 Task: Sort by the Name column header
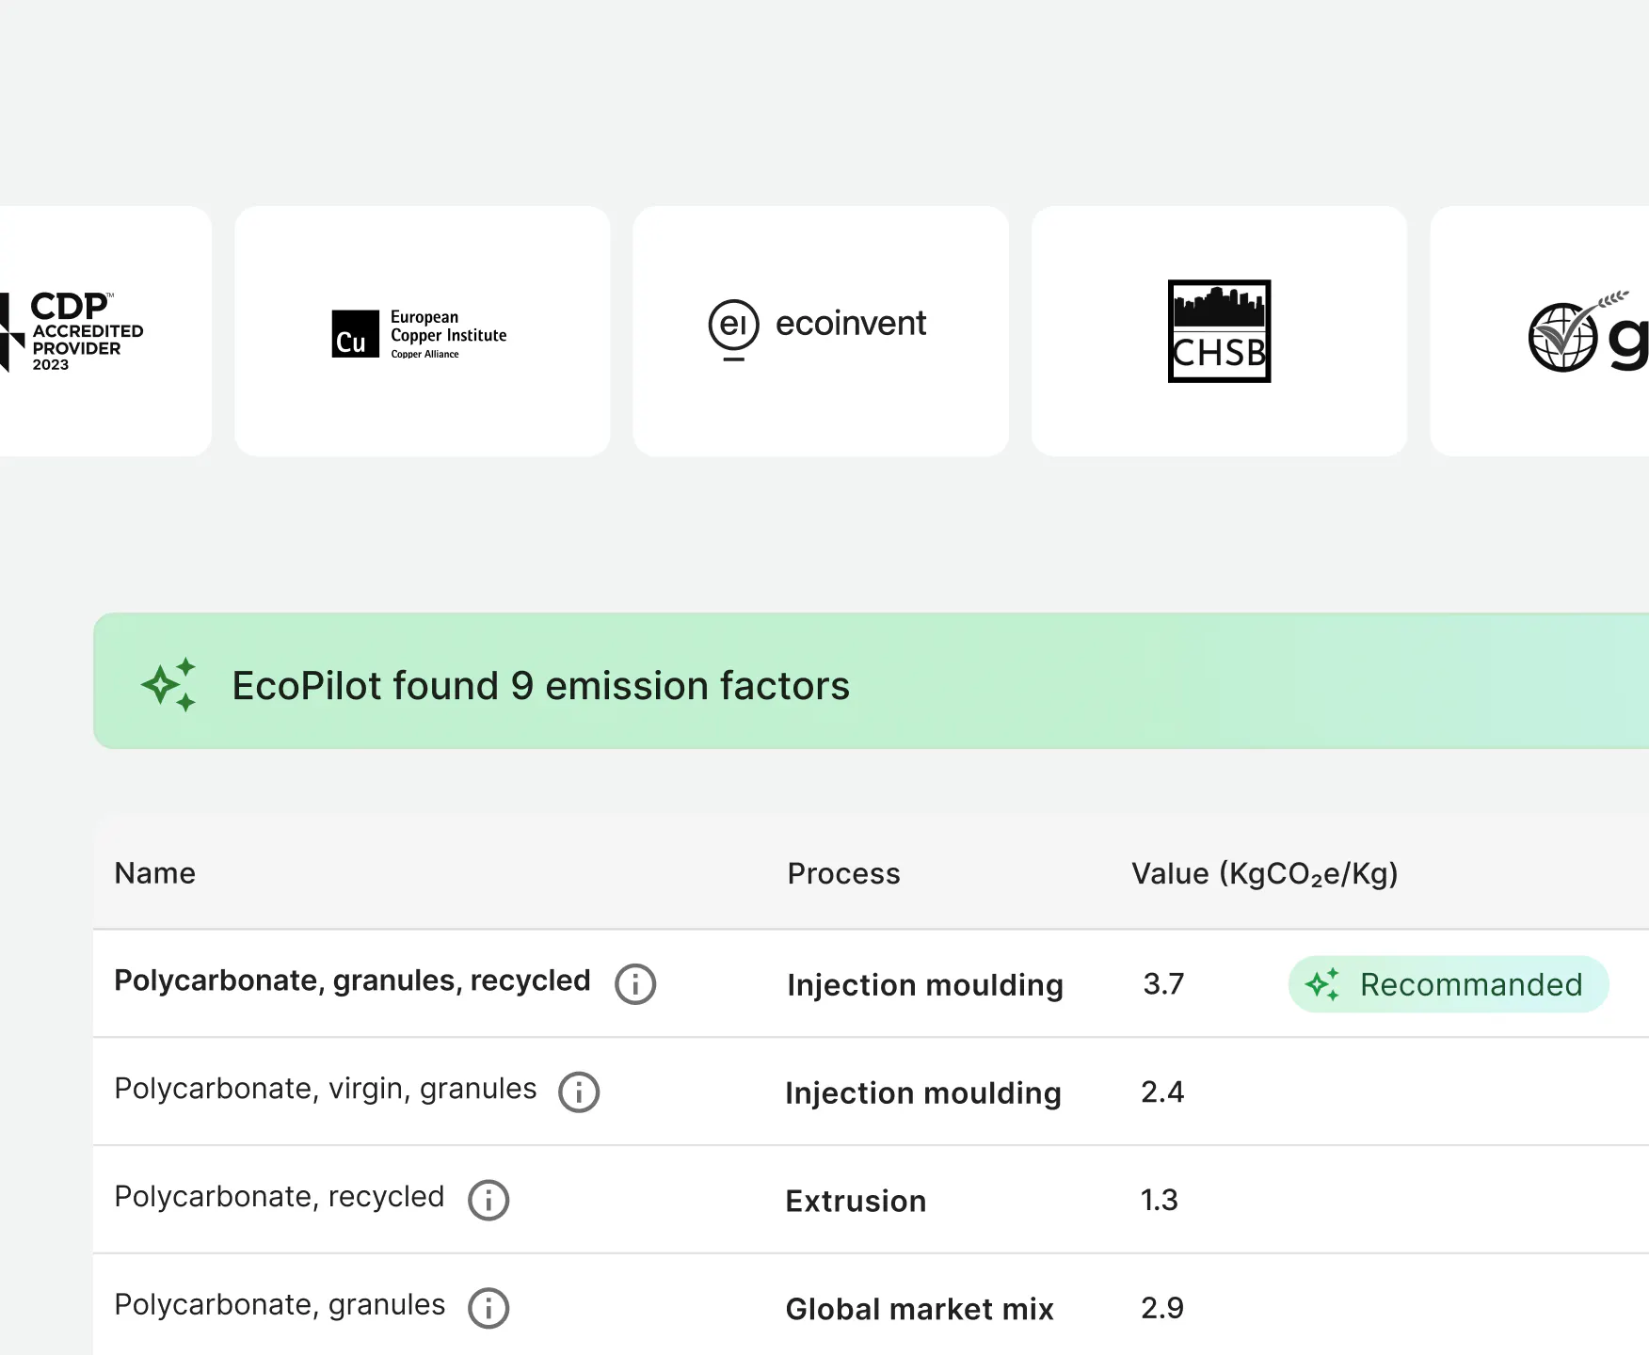155,873
